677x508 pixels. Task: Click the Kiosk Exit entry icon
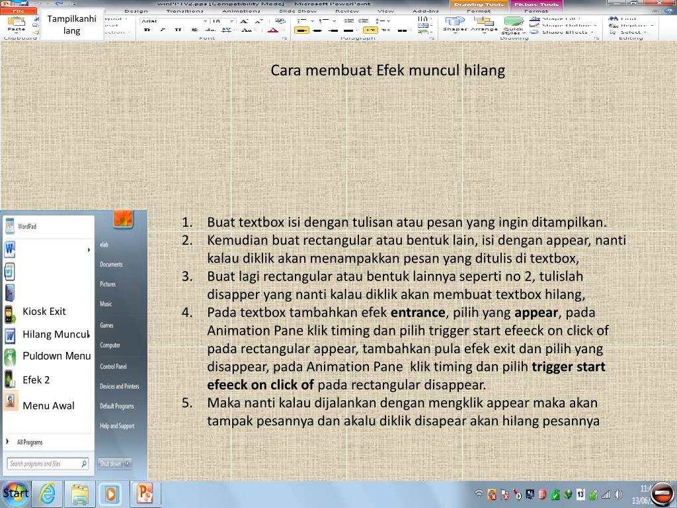pos(11,314)
